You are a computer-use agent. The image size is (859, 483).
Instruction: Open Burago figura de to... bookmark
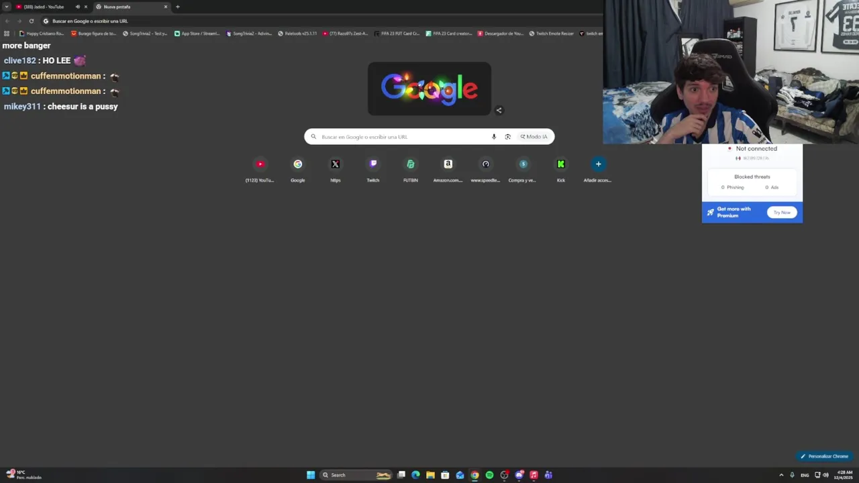[94, 34]
